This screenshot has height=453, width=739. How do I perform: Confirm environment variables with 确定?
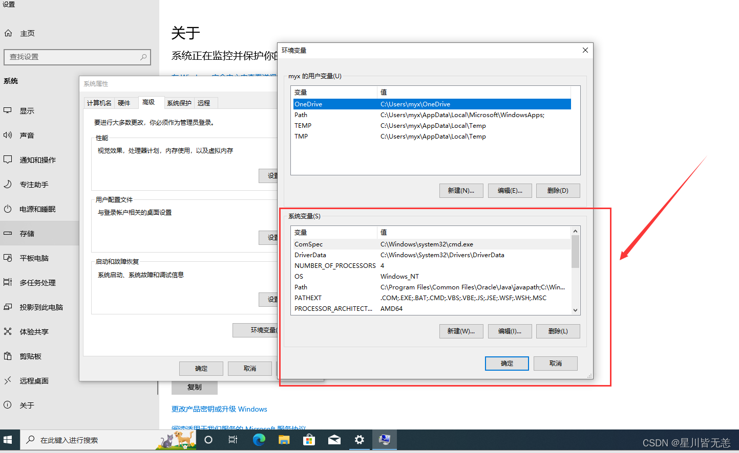506,363
